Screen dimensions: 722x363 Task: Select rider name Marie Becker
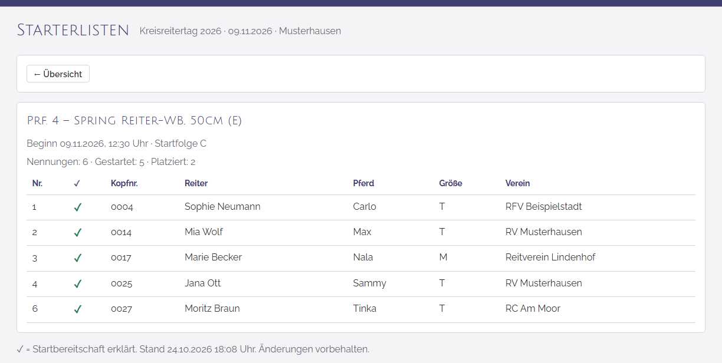(x=213, y=258)
